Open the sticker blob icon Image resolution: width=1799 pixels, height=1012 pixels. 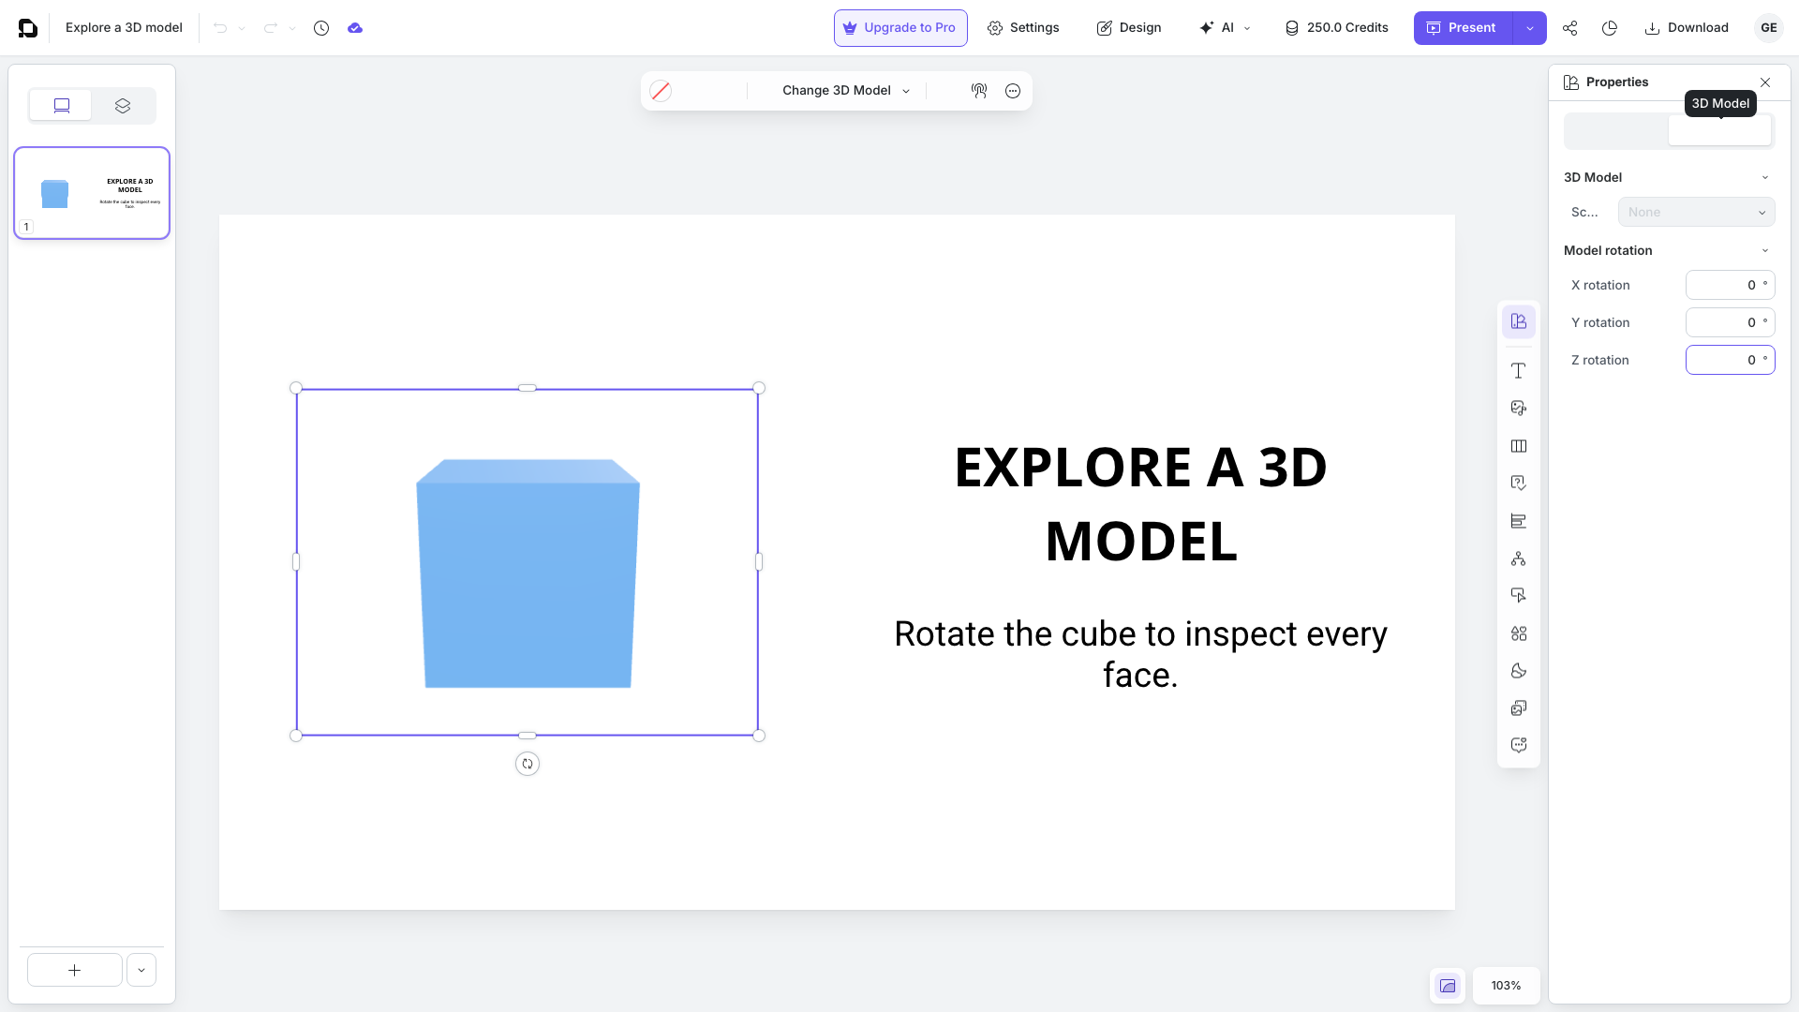point(1519,671)
